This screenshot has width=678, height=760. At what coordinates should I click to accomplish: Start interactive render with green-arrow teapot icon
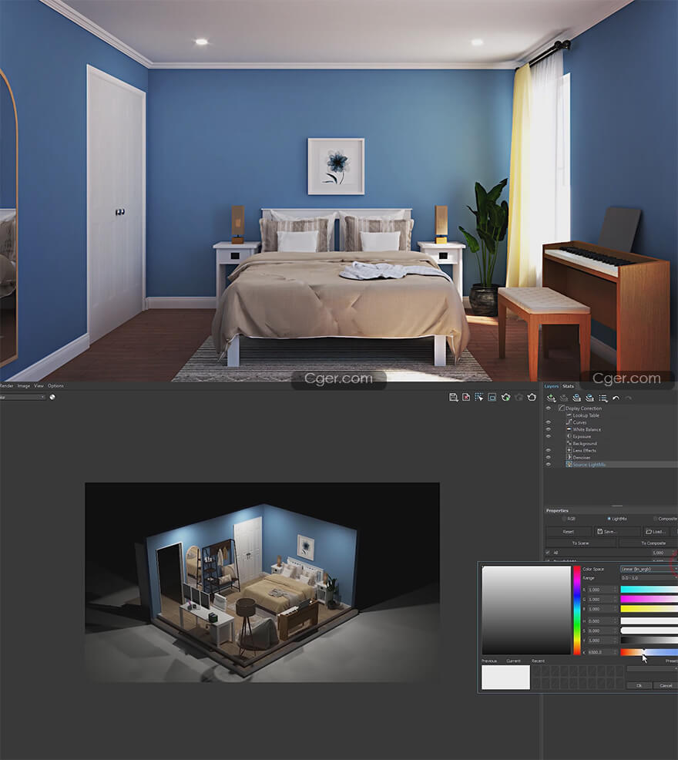click(x=505, y=397)
